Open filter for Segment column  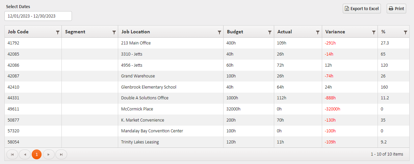(x=114, y=32)
